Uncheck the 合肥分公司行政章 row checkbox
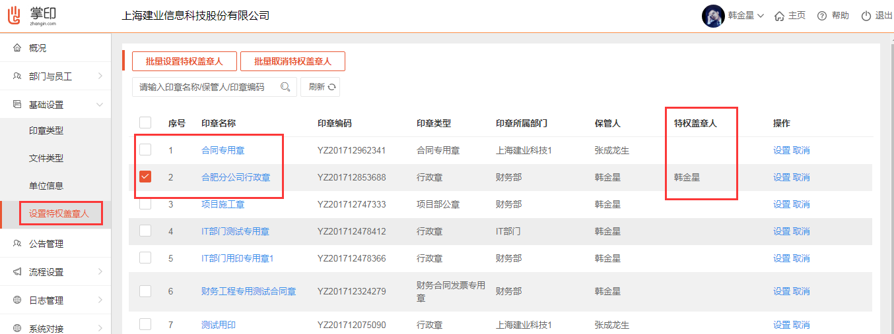Screen dimensions: 894x334 tap(145, 177)
